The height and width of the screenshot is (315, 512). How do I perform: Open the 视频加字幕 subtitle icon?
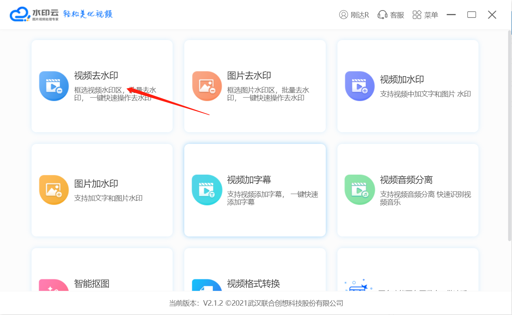[207, 190]
